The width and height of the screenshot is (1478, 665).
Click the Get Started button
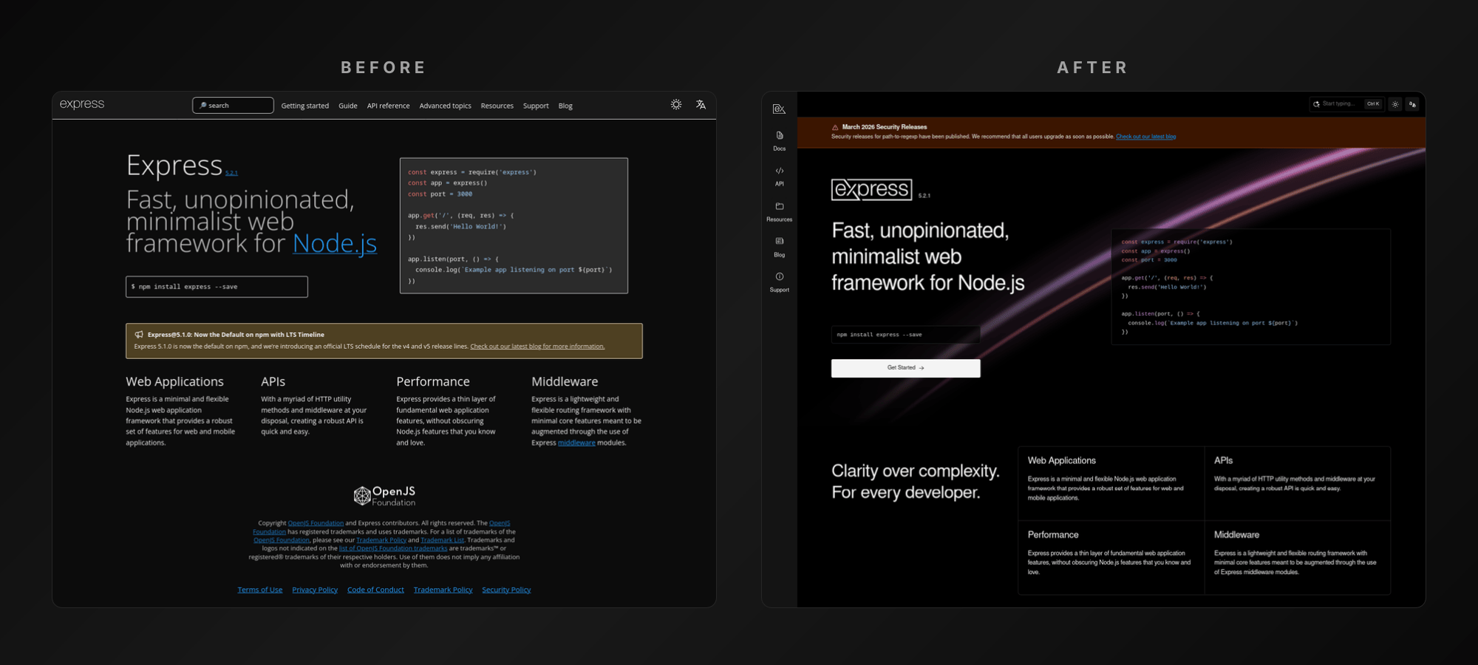pyautogui.click(x=905, y=368)
